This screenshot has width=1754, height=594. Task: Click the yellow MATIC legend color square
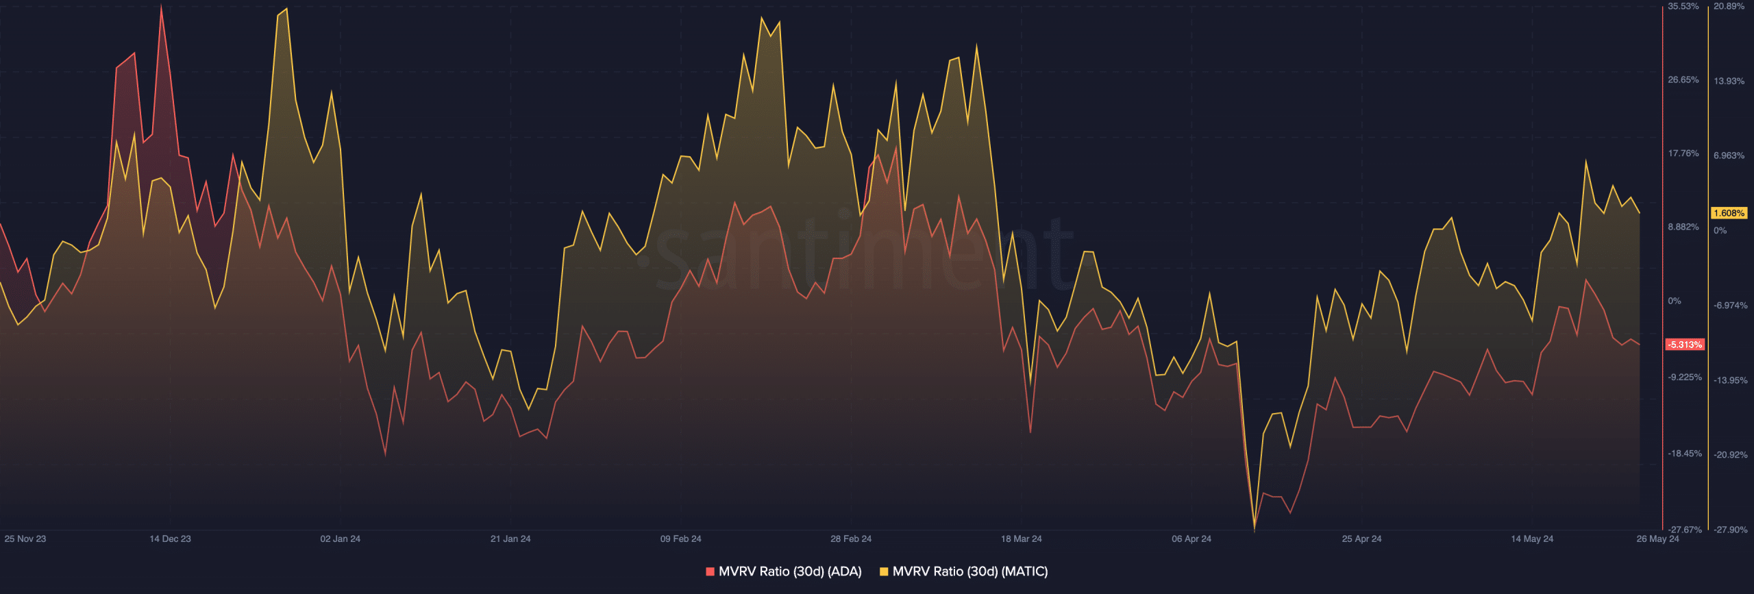pyautogui.click(x=884, y=571)
